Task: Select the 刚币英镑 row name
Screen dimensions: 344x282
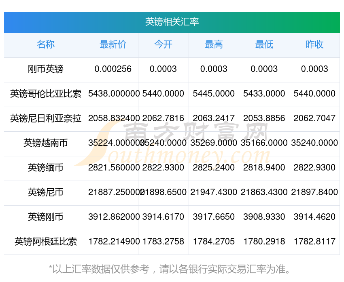Action: click(x=46, y=69)
